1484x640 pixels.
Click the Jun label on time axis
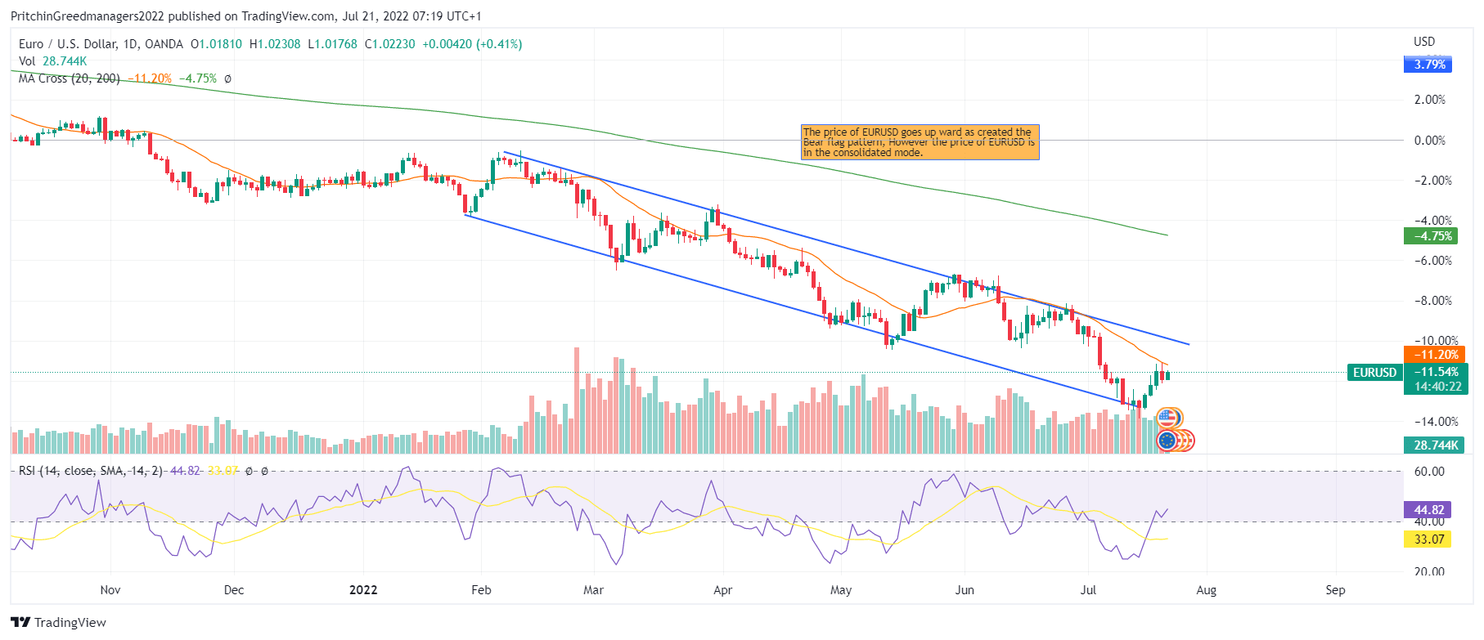[x=965, y=590]
